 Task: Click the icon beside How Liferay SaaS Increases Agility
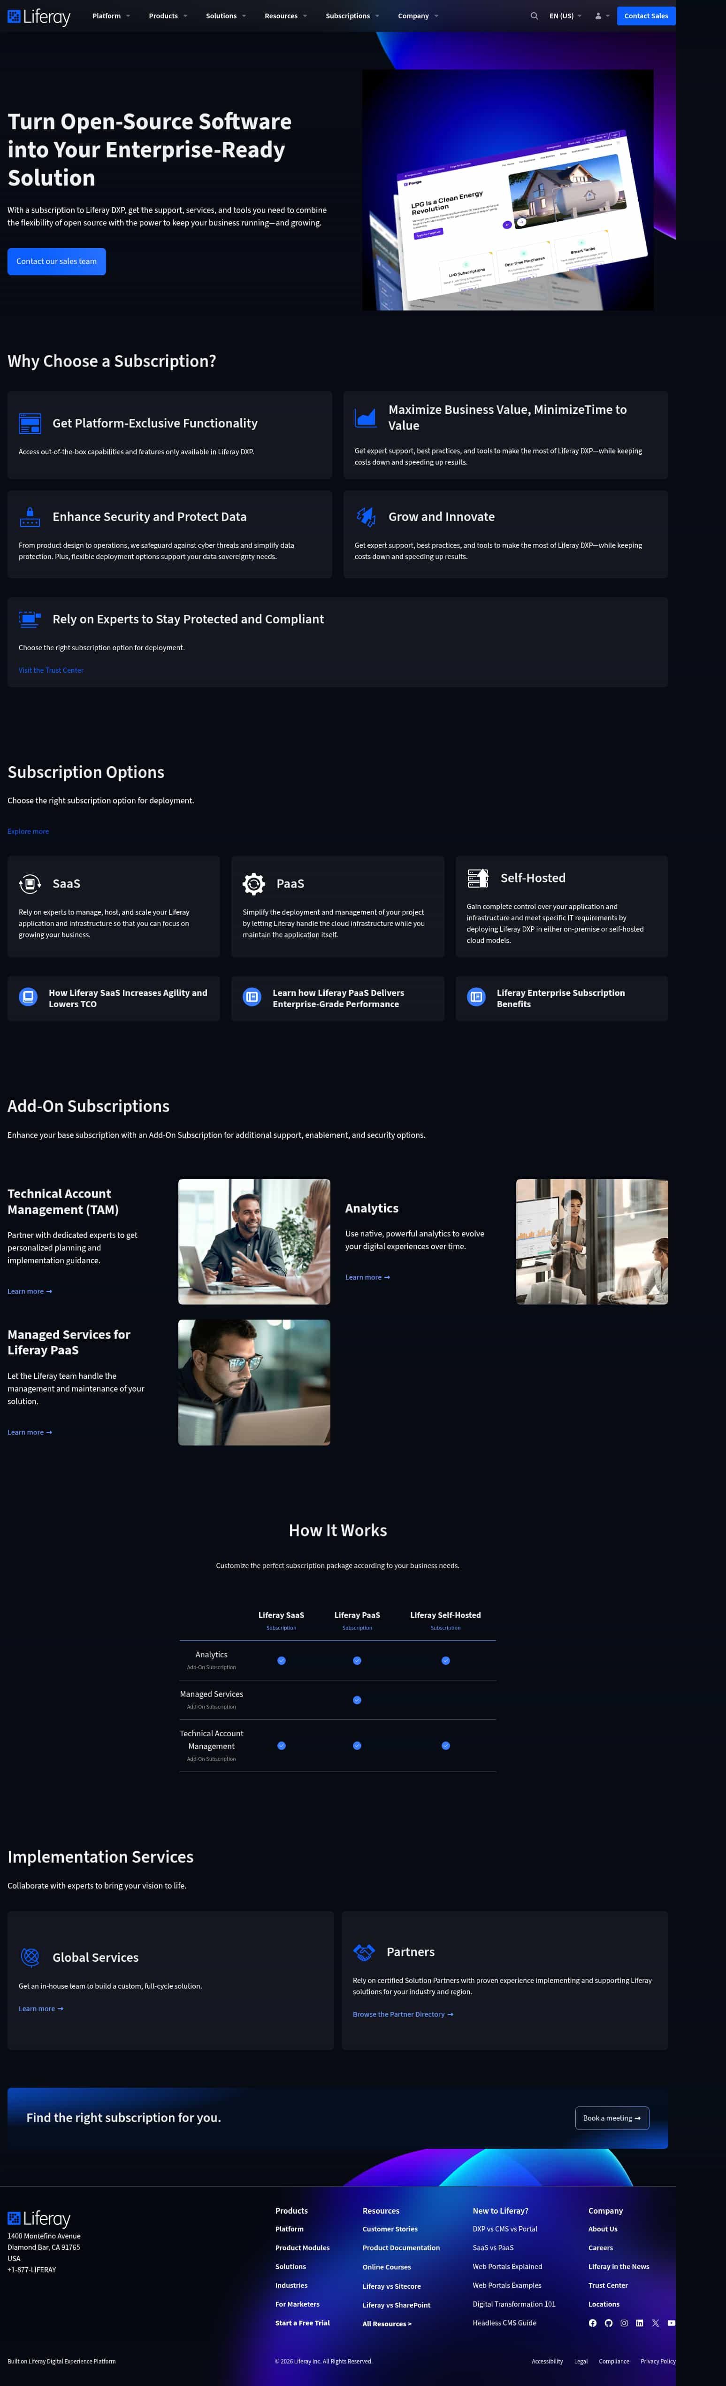(28, 997)
